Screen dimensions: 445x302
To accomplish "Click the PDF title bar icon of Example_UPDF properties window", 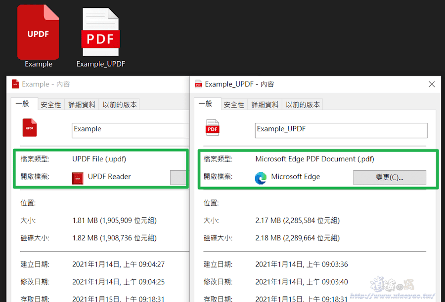I will [198, 84].
